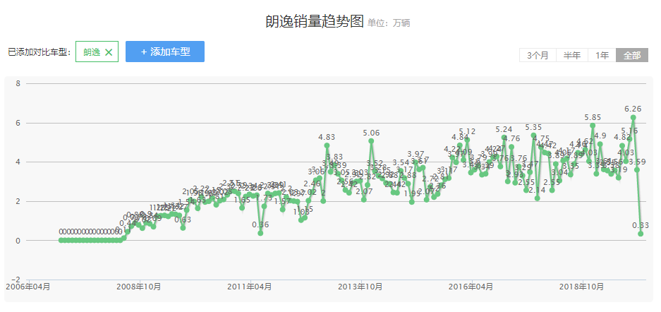Click the 2013年10月 x-axis label
Viewport: 661px width, 312px height.
point(360,287)
